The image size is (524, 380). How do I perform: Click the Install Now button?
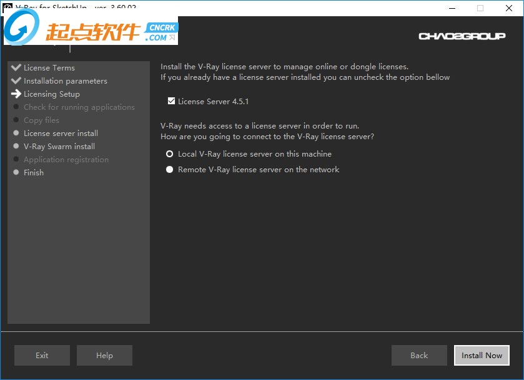(482, 355)
